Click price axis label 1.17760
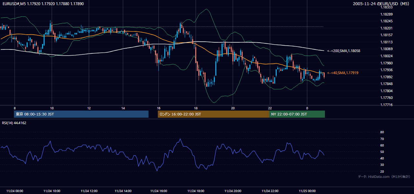This screenshot has height=194, width=414. coord(387,98)
